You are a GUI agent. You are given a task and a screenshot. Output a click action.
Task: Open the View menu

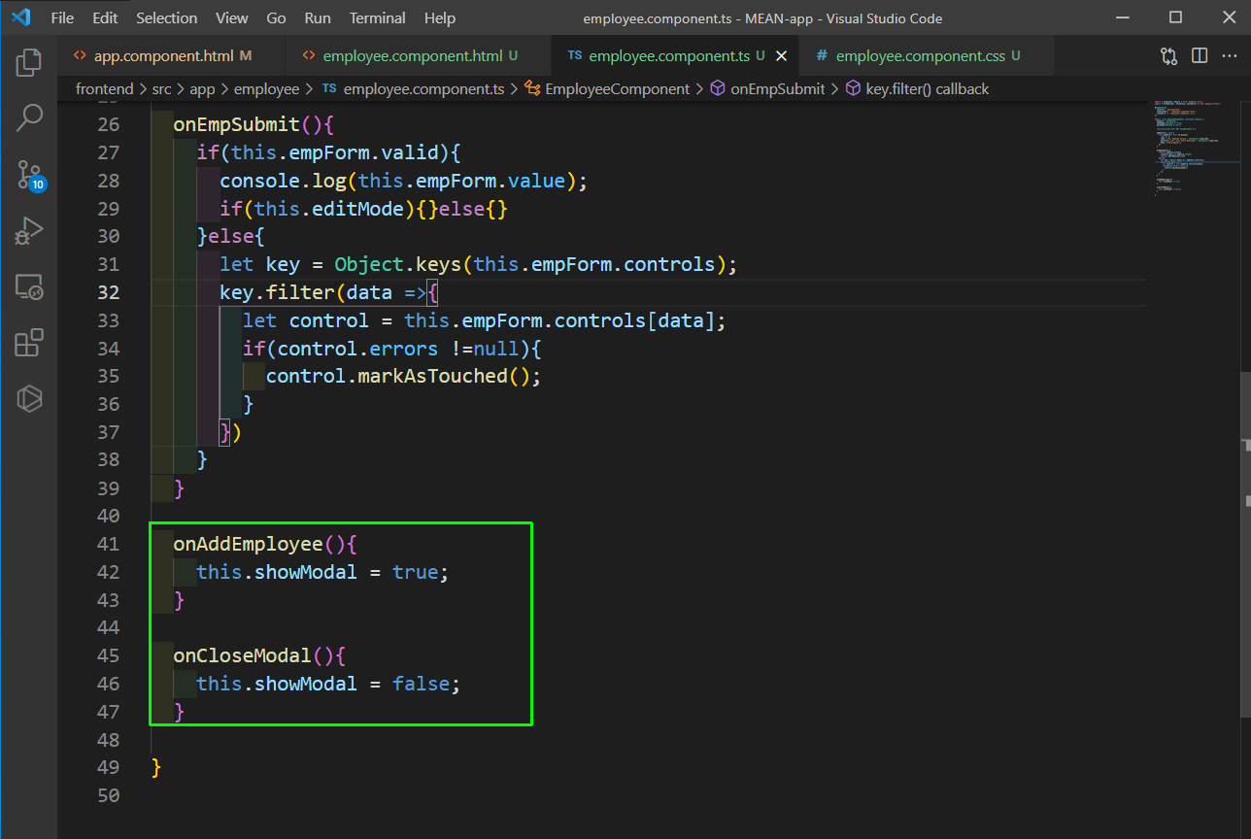coord(231,18)
